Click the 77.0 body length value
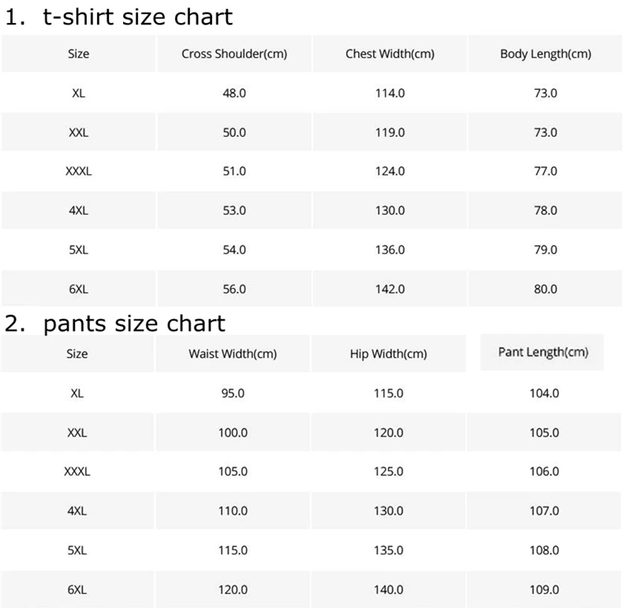 (545, 171)
